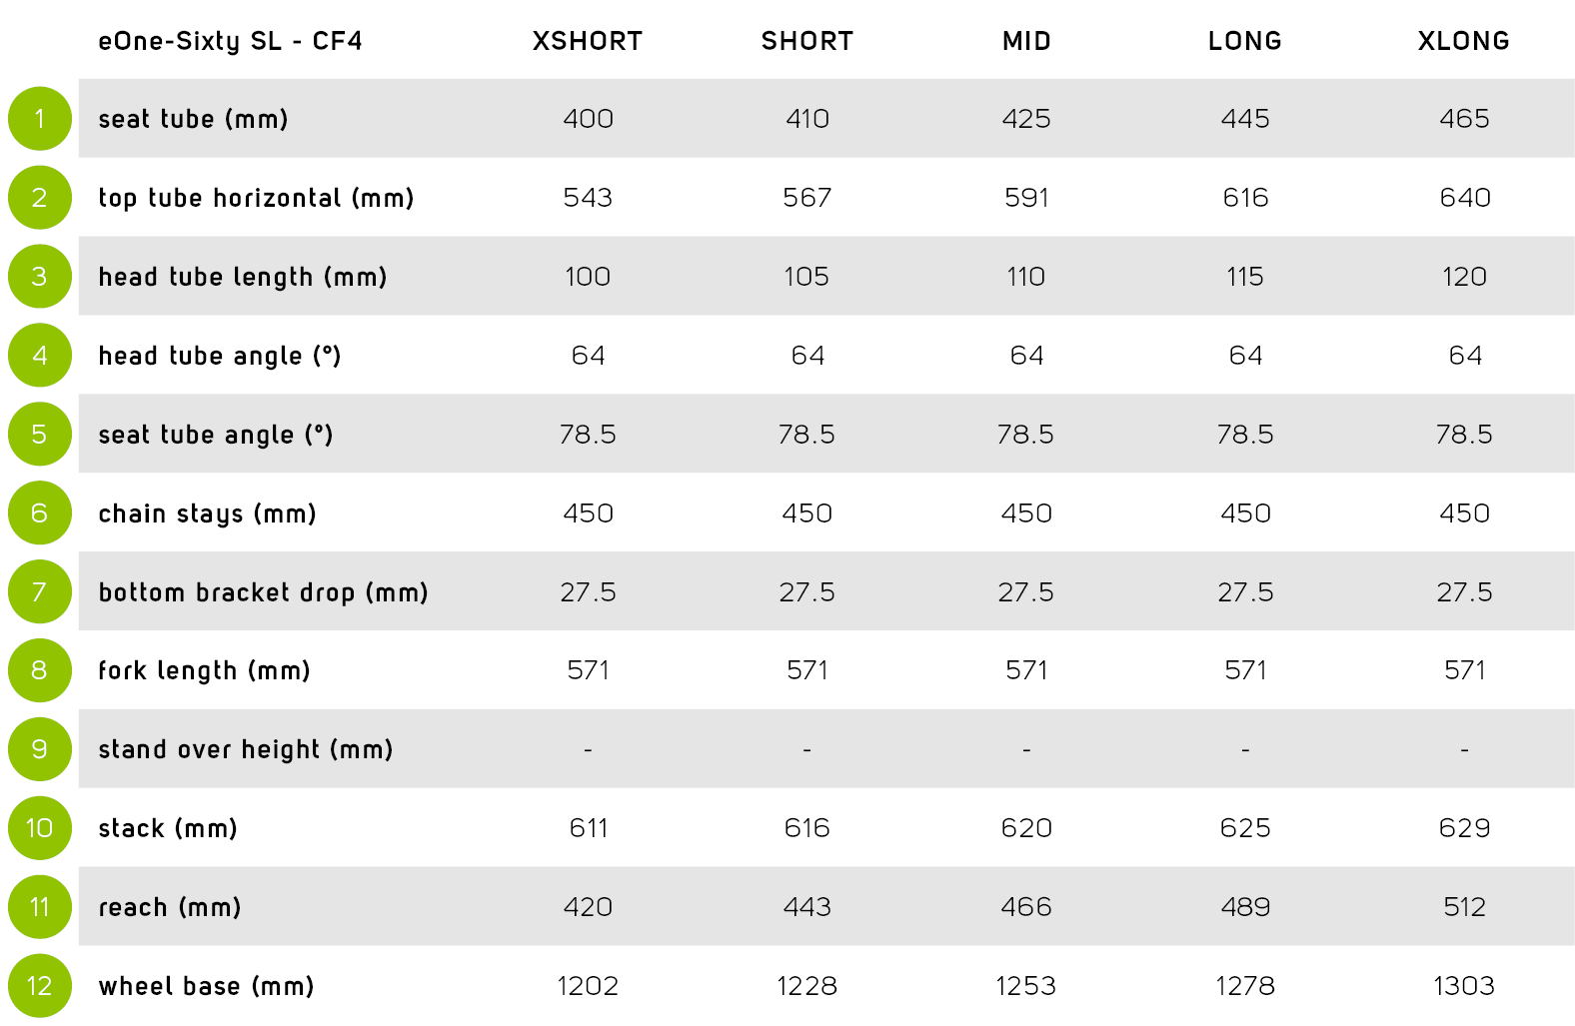1575x1026 pixels.
Task: Click the green number 11 circle
Action: (x=40, y=907)
